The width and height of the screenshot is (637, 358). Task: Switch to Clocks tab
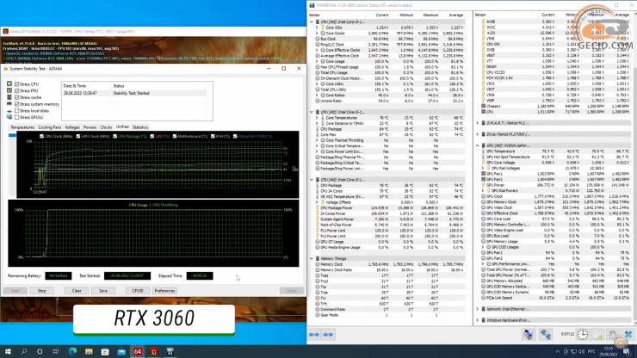(x=106, y=127)
